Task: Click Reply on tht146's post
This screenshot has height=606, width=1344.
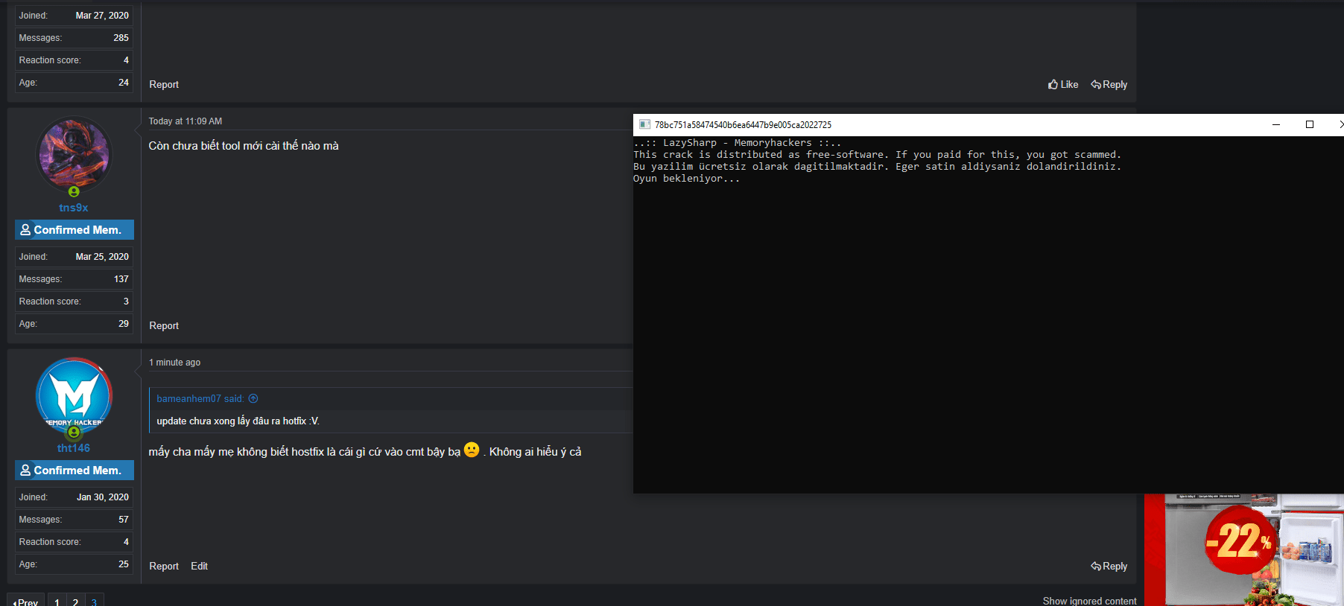Action: click(1109, 566)
